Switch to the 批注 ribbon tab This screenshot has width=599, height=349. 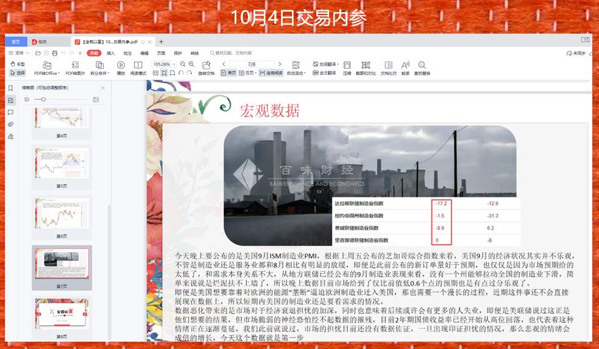point(127,53)
